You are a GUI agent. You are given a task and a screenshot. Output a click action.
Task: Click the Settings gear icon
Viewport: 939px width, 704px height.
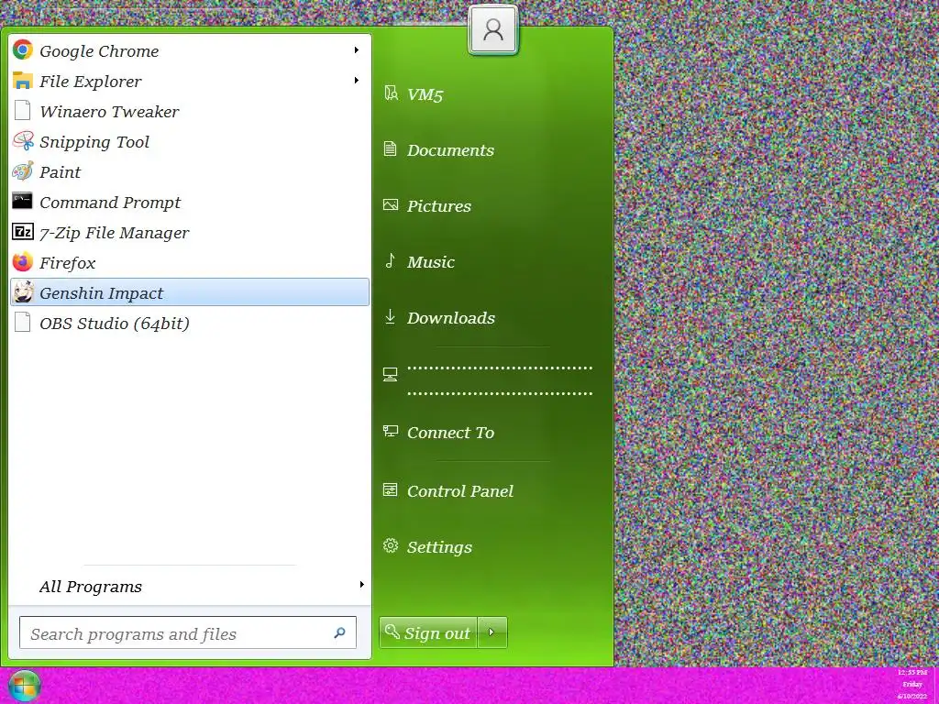click(391, 546)
